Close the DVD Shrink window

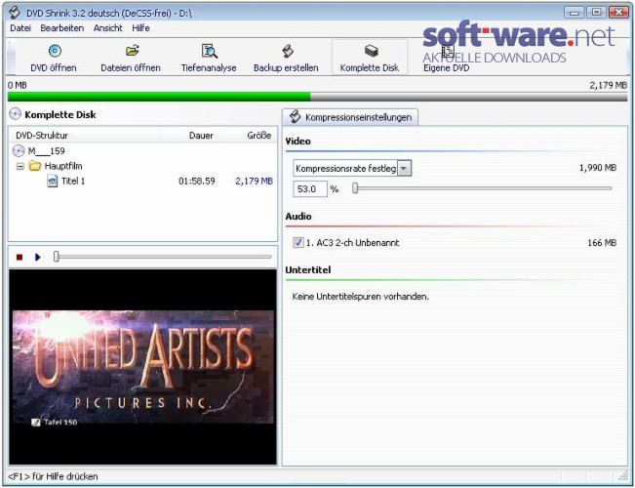[618, 12]
